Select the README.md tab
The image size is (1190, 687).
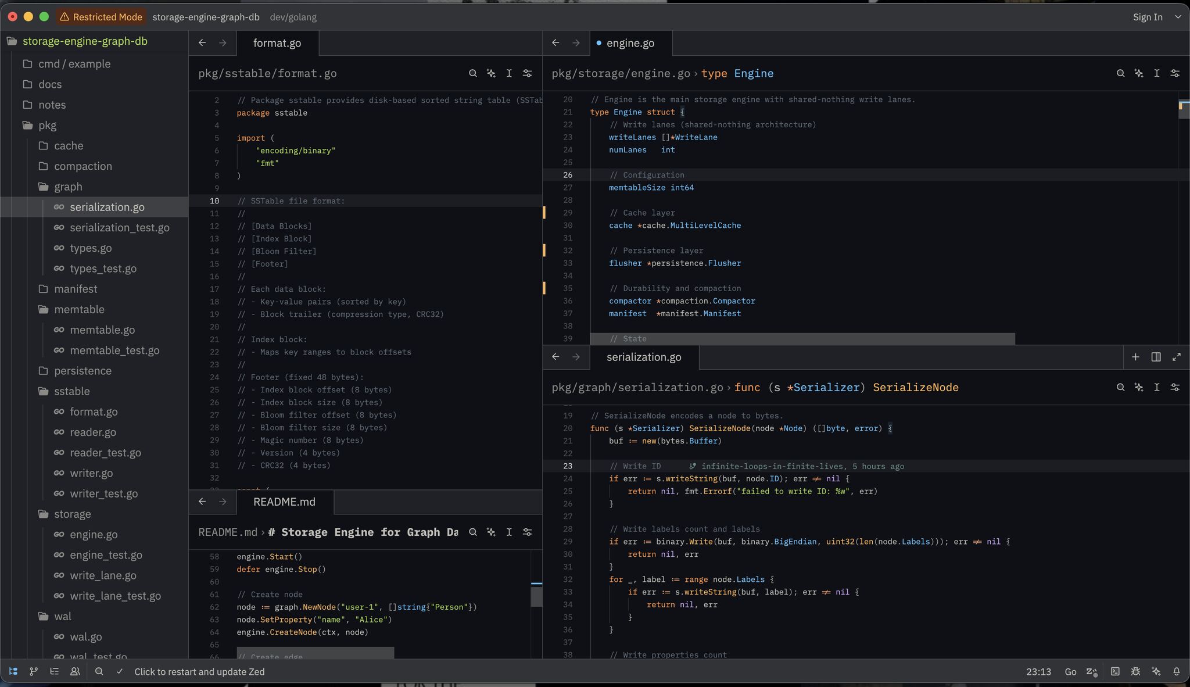[285, 502]
